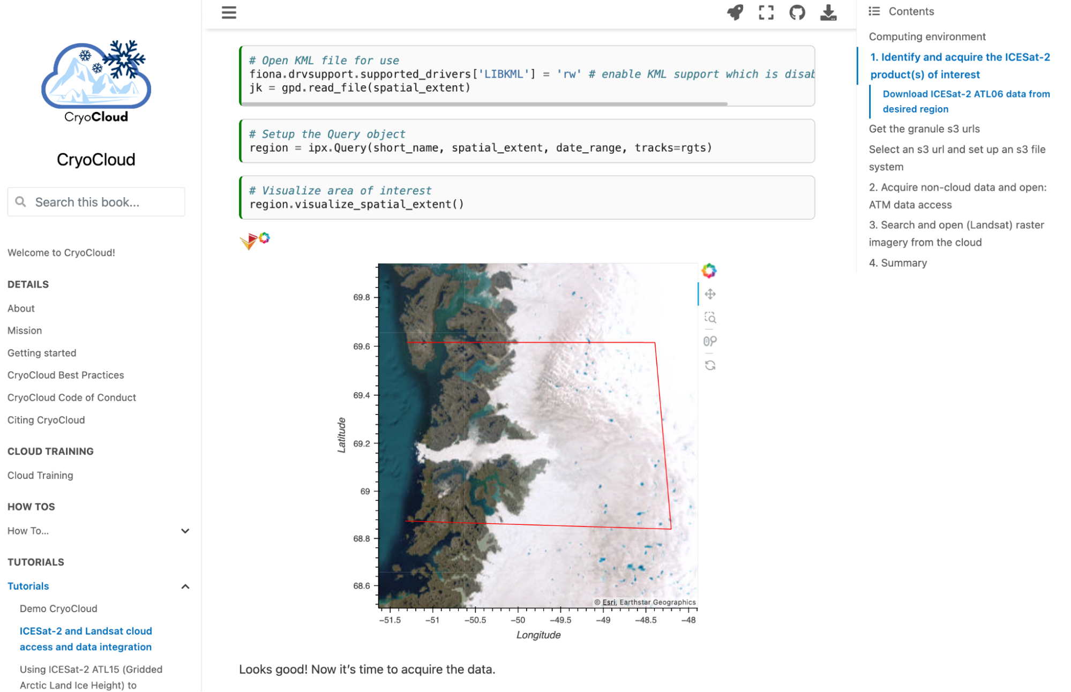Expand the How To section chevron
The height and width of the screenshot is (692, 1071).
(185, 531)
